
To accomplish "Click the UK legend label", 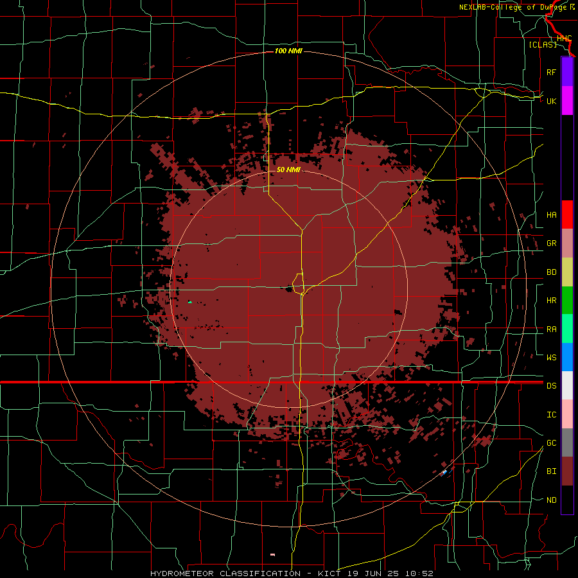I will (x=552, y=101).
